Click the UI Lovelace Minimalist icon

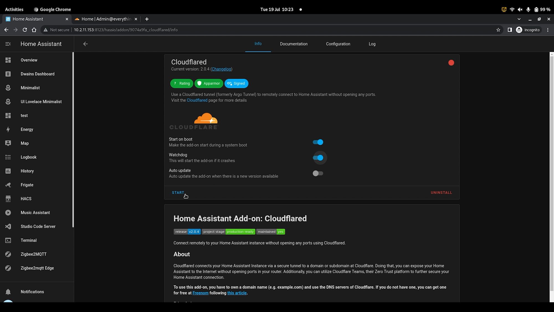[8, 102]
